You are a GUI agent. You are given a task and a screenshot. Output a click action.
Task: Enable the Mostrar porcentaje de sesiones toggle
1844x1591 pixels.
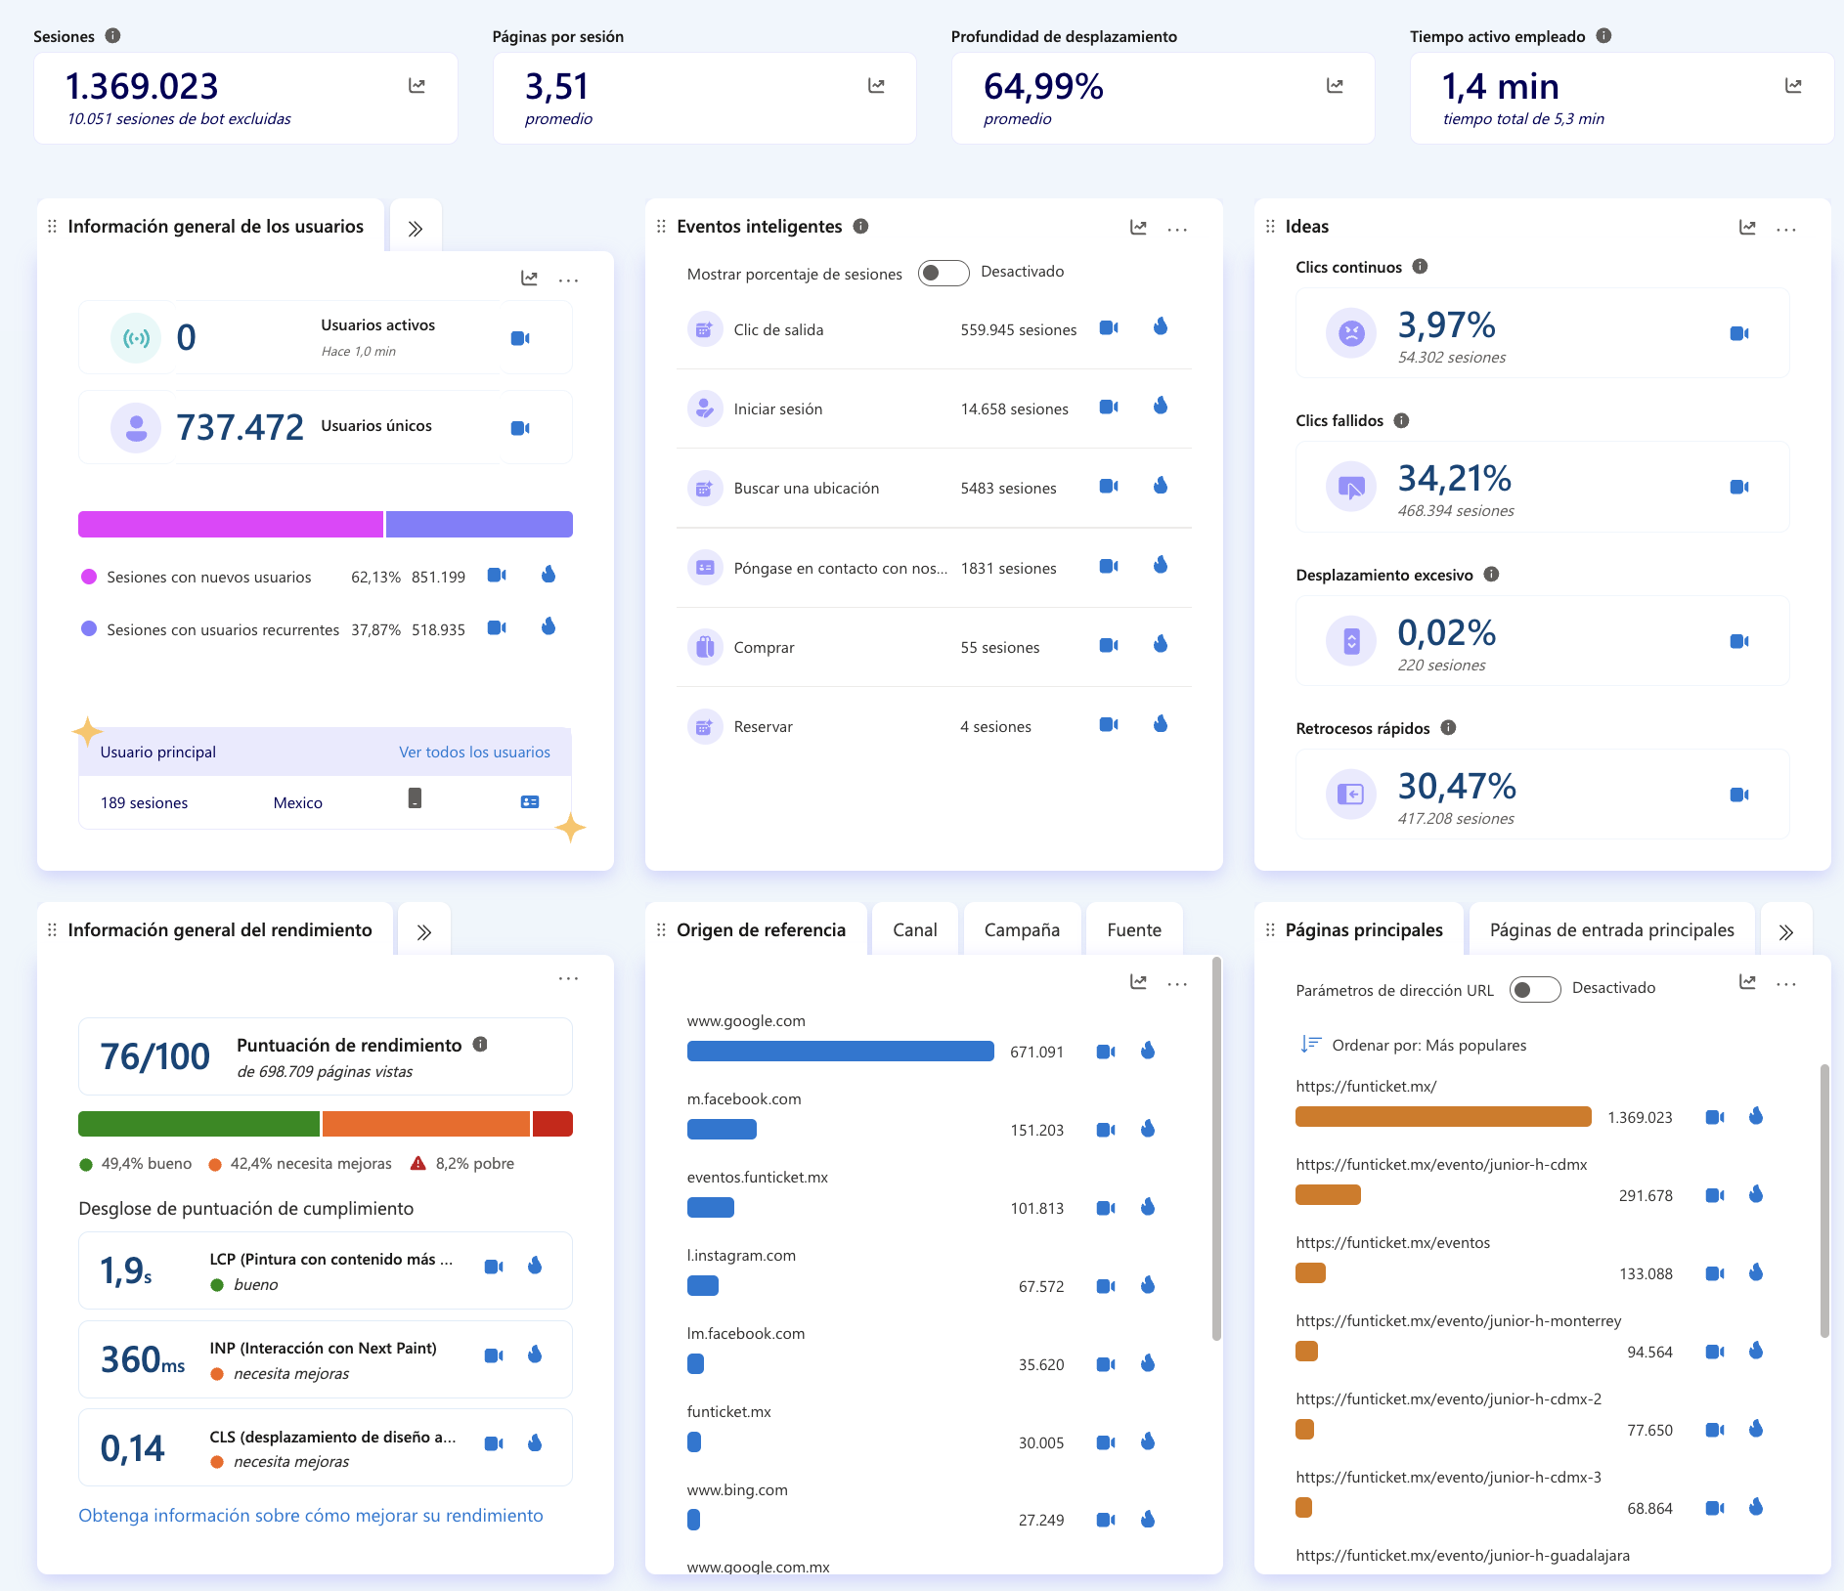coord(943,273)
